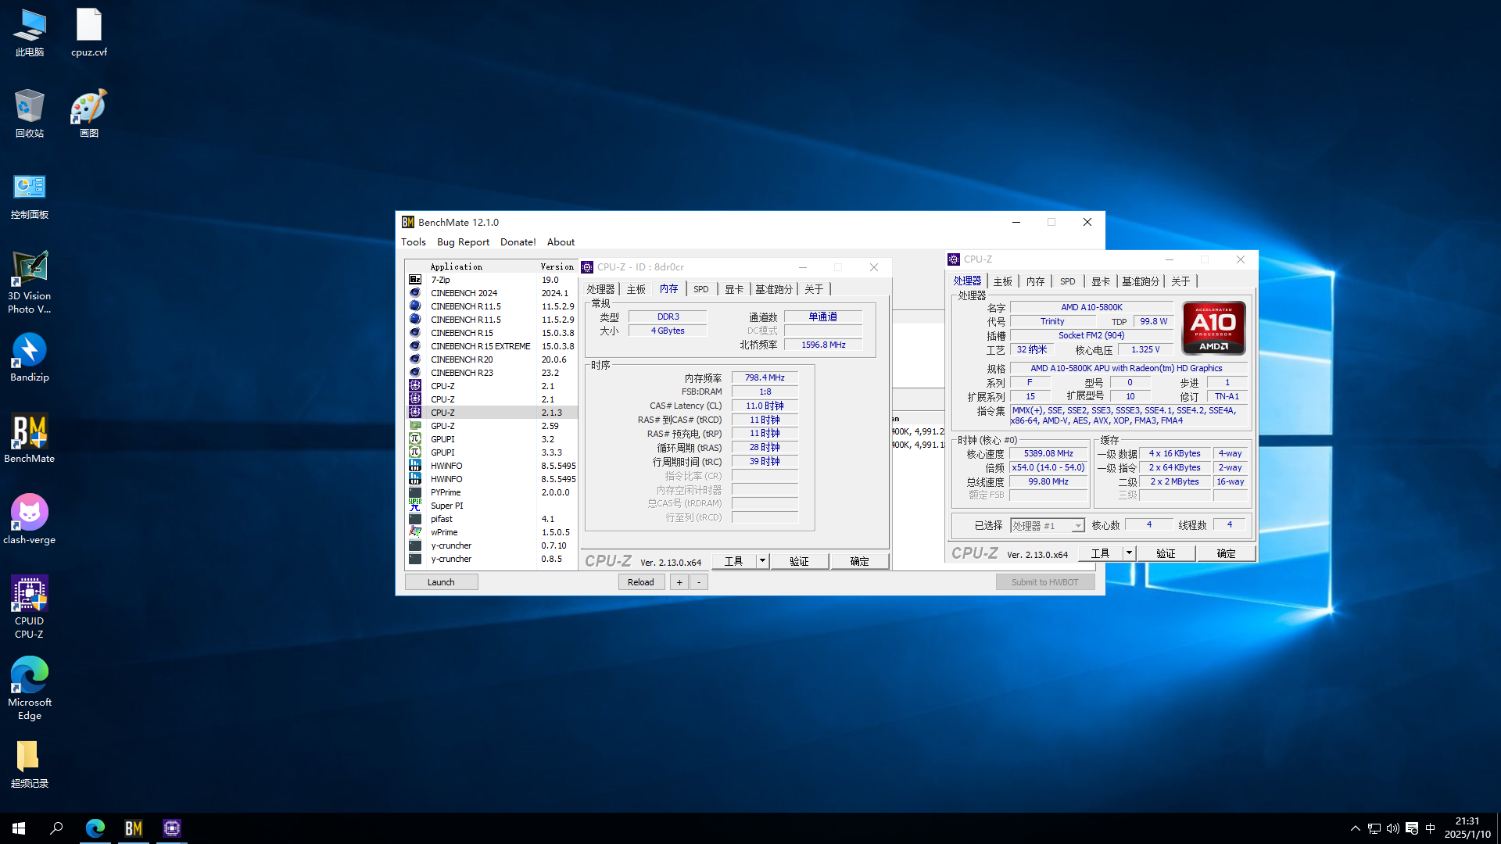Screen dimensions: 1501x844
Task: Show hidden system tray icons chevron
Action: coord(1356,828)
